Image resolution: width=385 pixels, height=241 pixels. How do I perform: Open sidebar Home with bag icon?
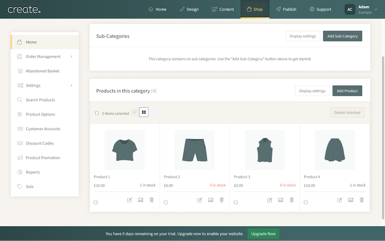45,42
